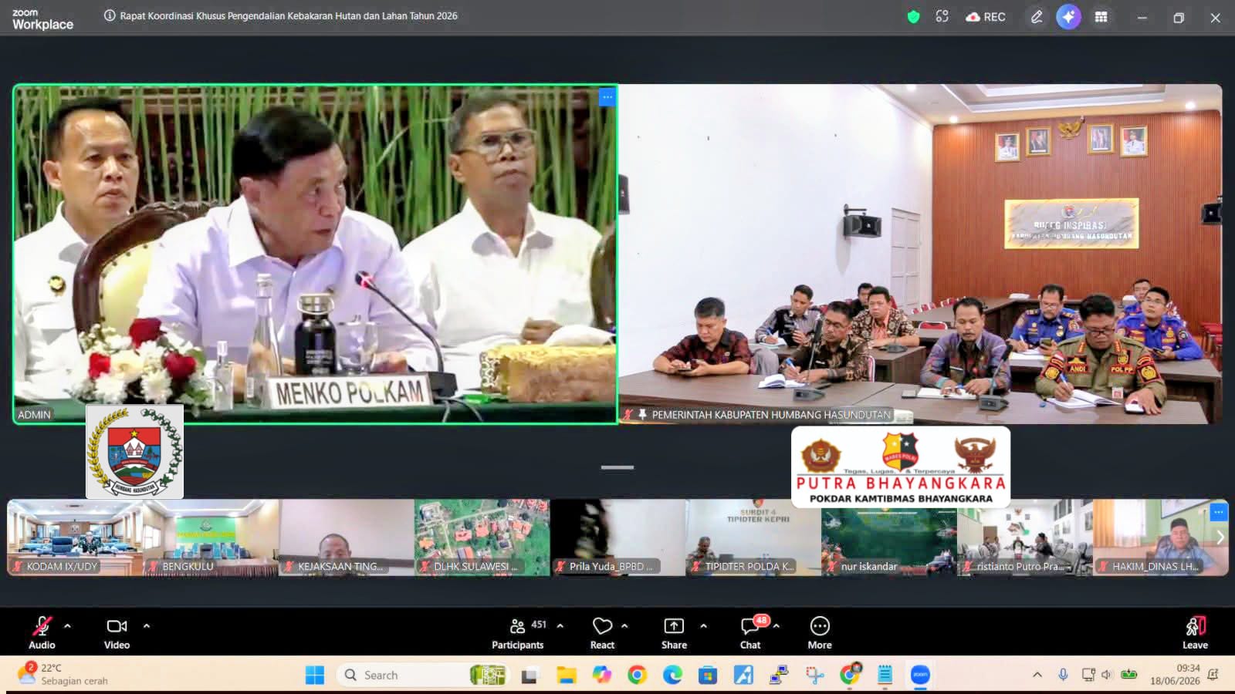Click the meeting title Rapat Koordinasi Khusus
Viewport: 1235px width, 694px height.
click(x=289, y=15)
